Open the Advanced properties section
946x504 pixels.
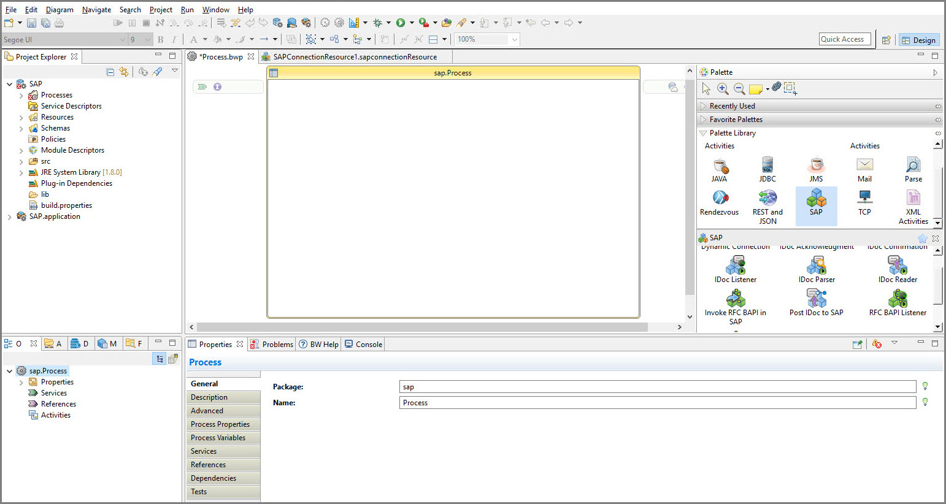tap(223, 411)
